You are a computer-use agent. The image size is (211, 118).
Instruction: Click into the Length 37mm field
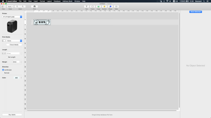coord(13,53)
